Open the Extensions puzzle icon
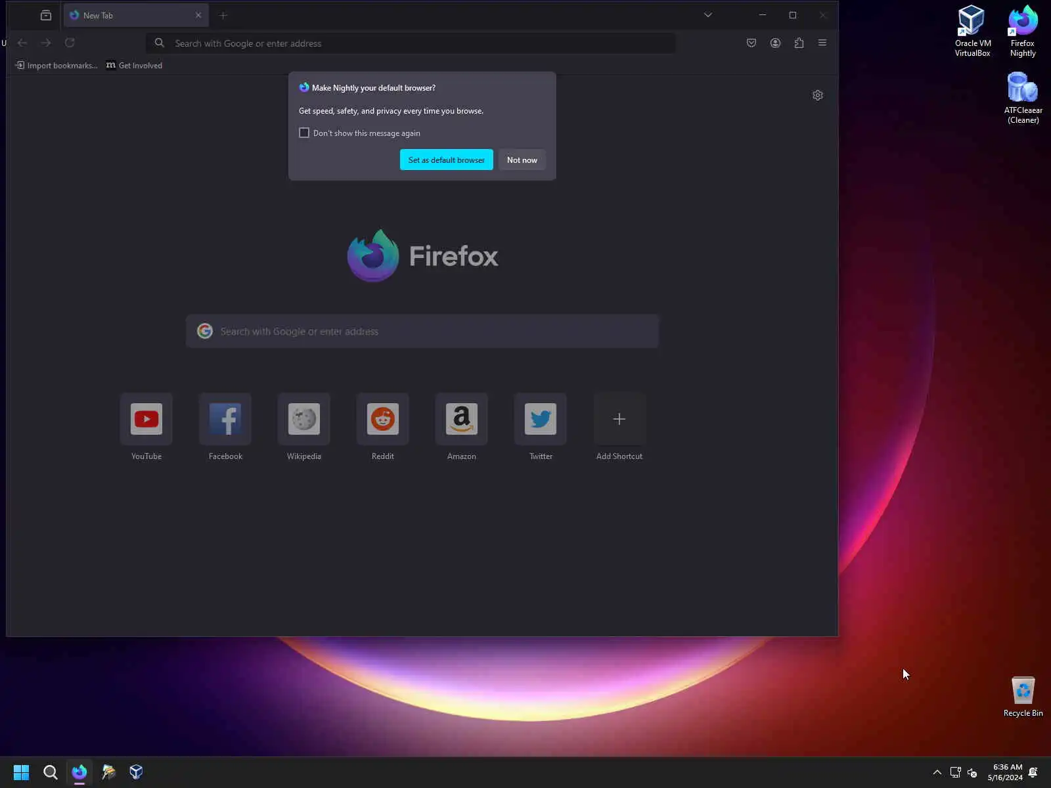 point(799,43)
